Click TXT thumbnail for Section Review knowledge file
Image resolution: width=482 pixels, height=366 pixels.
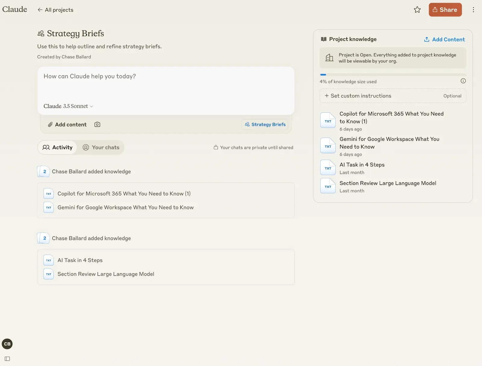pos(328,186)
